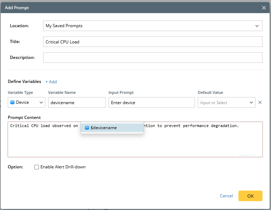
Task: Focus the Description text box
Action: pos(152,58)
